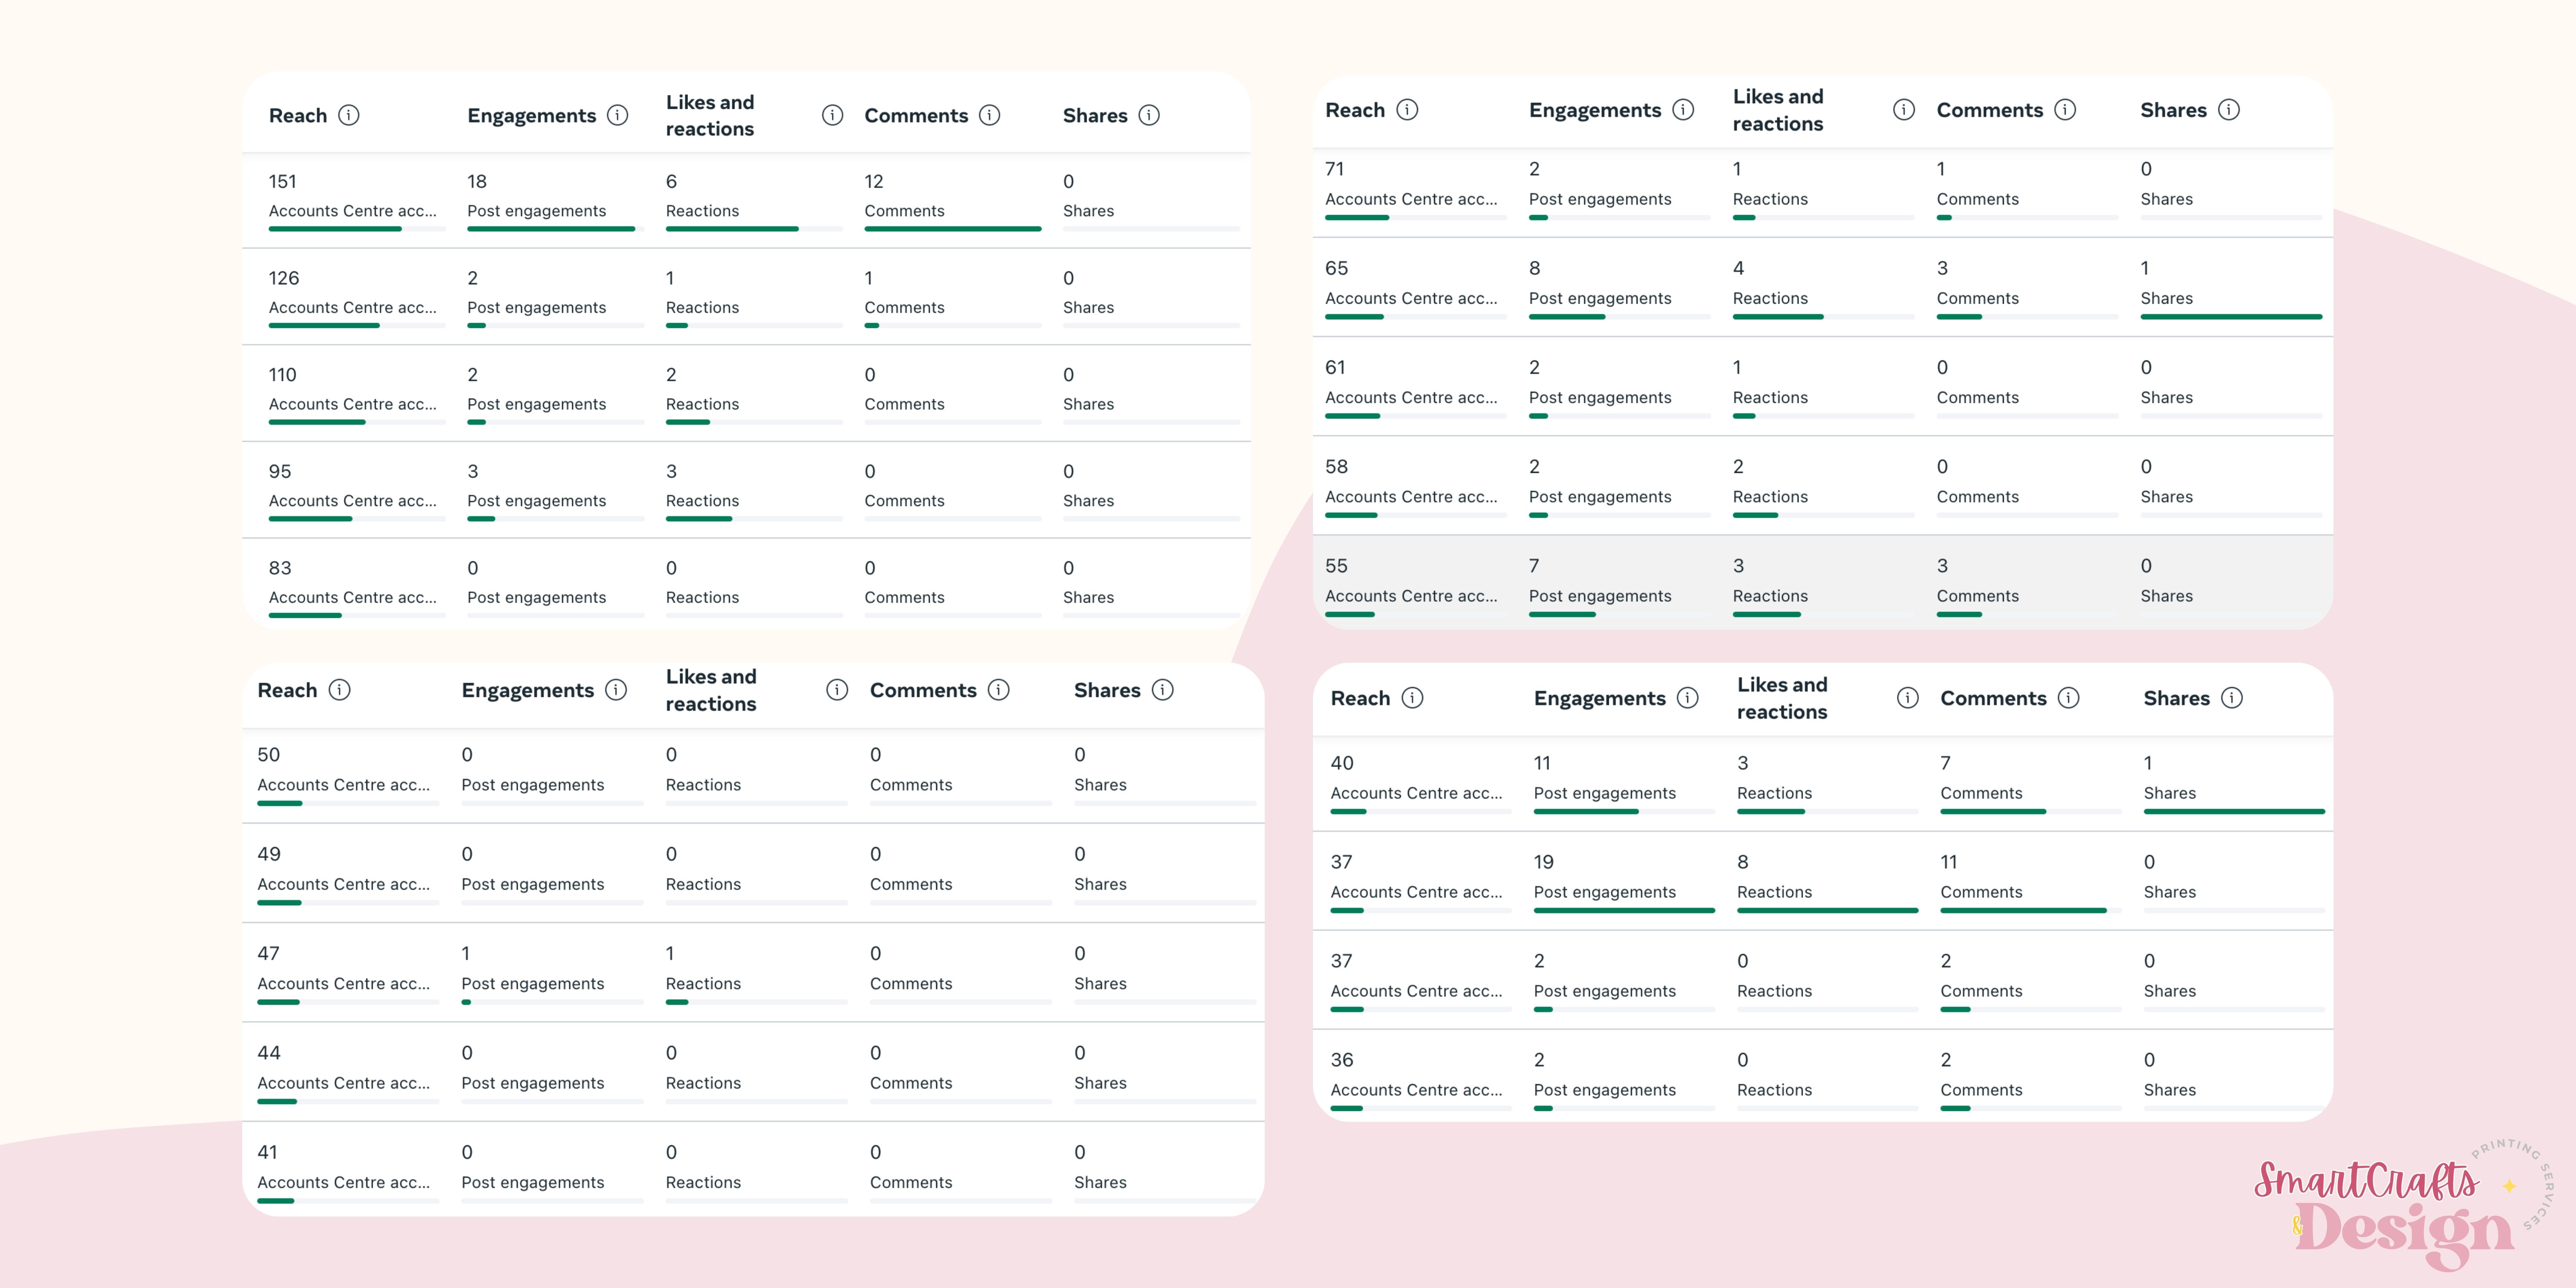This screenshot has width=2576, height=1288.
Task: Click Comments info icon above the 50-reach table
Action: tap(998, 690)
